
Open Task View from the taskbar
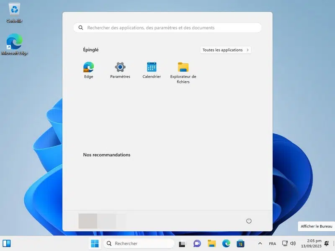pyautogui.click(x=182, y=243)
